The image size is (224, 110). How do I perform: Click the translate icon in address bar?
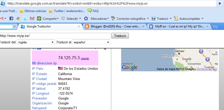pyautogui.click(x=3, y=3)
